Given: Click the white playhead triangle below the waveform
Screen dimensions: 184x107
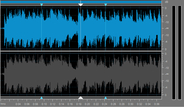Looking at the screenshot, I should coord(81,98).
